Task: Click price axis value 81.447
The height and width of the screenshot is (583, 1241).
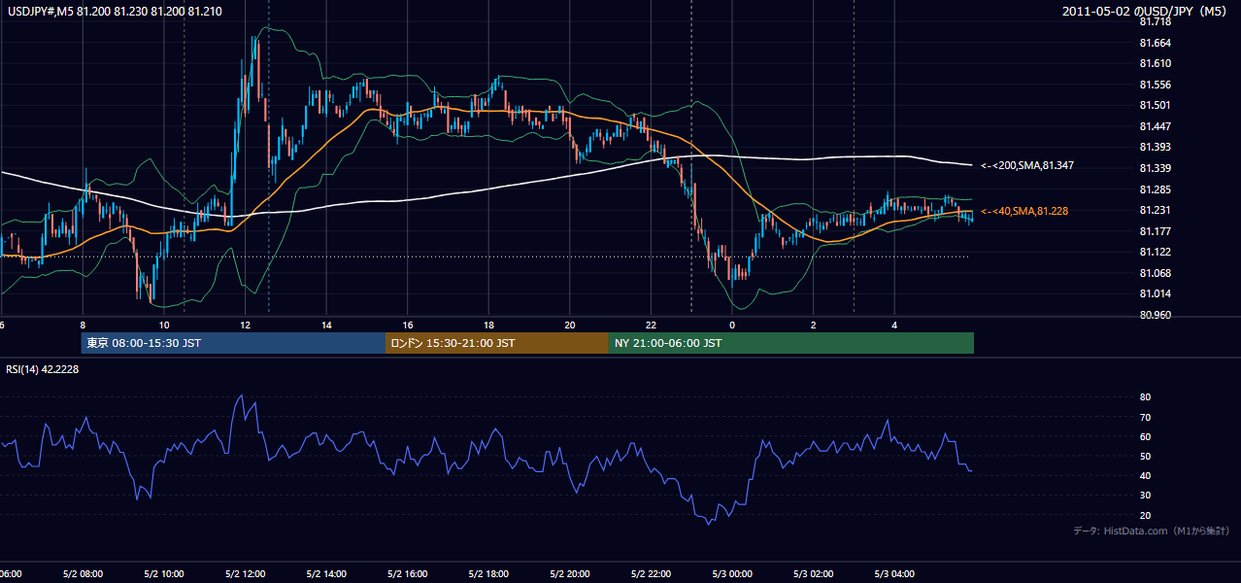Action: coord(1155,126)
